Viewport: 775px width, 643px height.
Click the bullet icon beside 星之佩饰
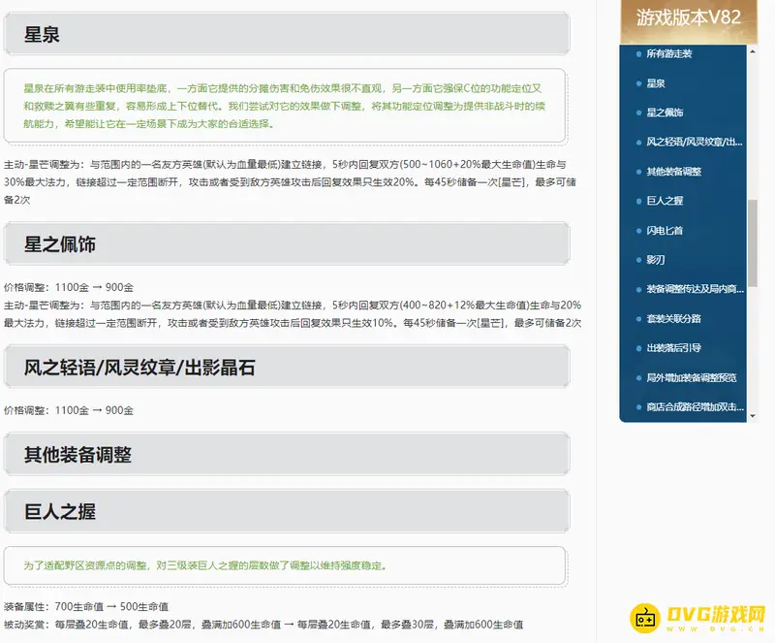point(636,113)
